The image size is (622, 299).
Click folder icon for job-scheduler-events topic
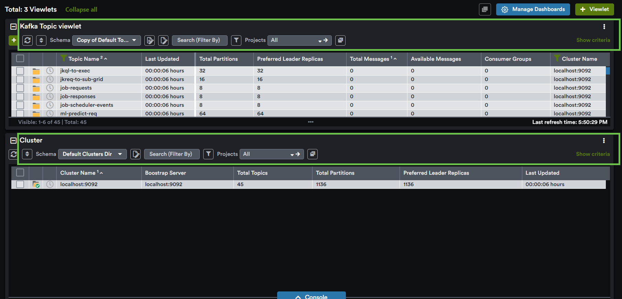36,105
